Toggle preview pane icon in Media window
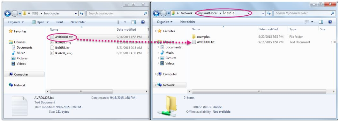 coord(321,22)
